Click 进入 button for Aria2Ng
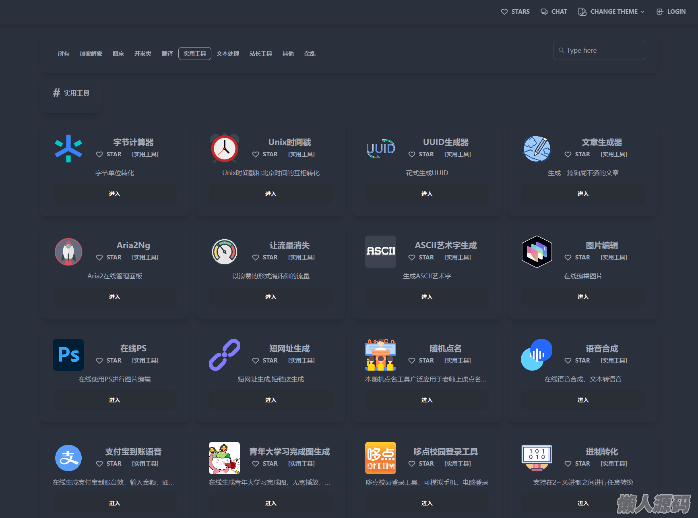The image size is (698, 518). pyautogui.click(x=115, y=297)
